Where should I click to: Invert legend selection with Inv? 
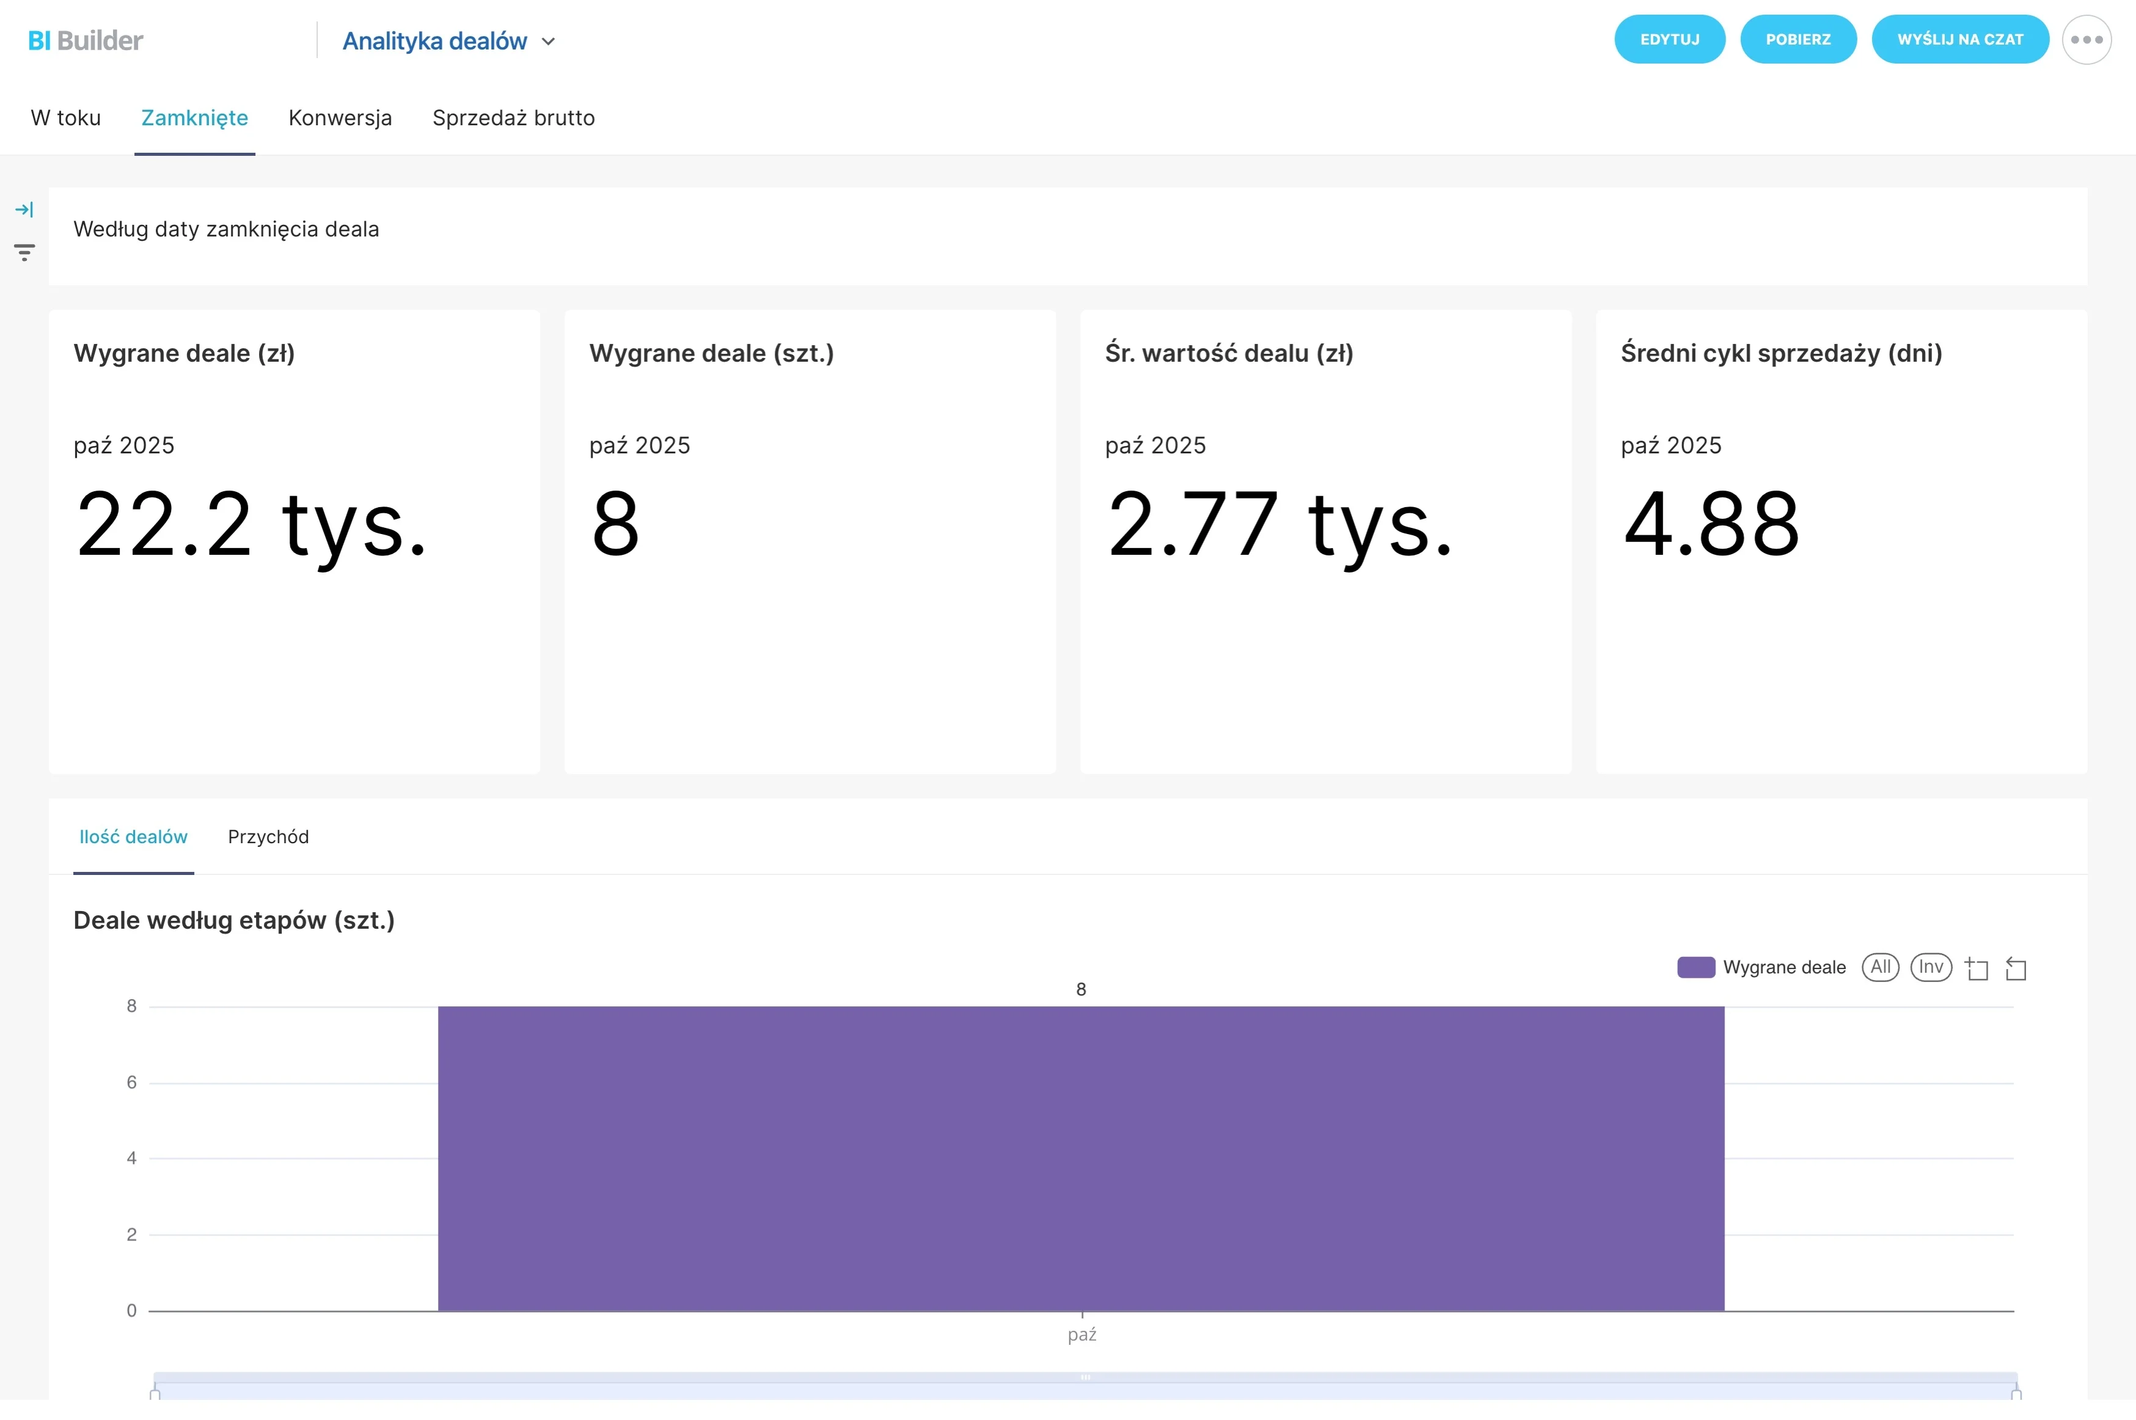pos(1931,967)
